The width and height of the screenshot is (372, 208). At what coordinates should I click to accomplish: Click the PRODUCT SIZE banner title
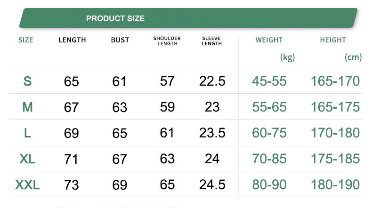pos(115,19)
